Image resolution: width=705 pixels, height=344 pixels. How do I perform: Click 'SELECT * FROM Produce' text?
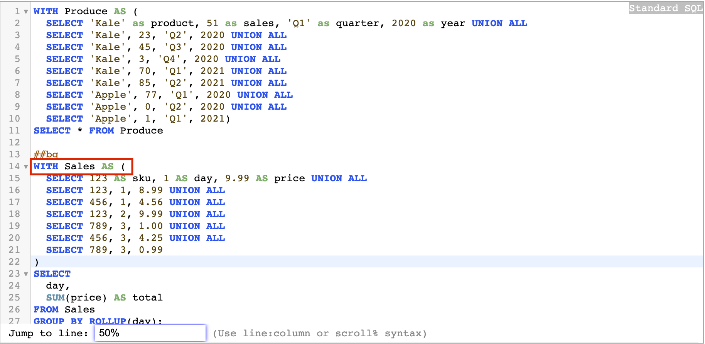[98, 131]
